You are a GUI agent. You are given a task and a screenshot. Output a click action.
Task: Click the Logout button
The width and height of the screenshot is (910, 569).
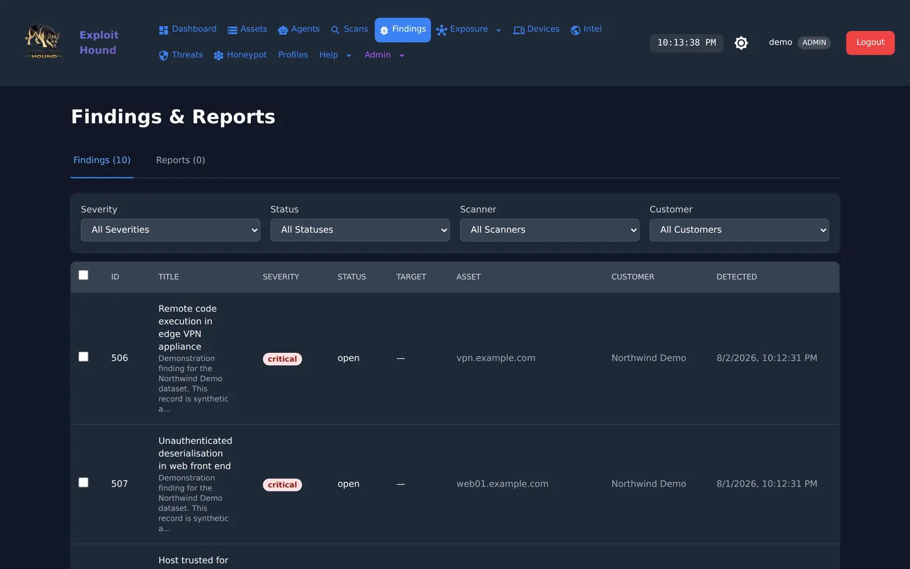pos(870,43)
